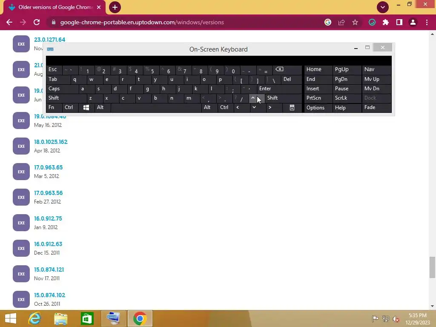436x327 pixels.
Task: Click the EXE icon for version 17.0.963.65
Action: tap(21, 172)
